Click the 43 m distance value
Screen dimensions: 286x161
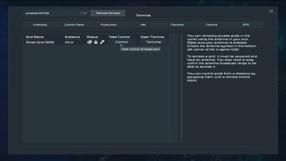[69, 42]
